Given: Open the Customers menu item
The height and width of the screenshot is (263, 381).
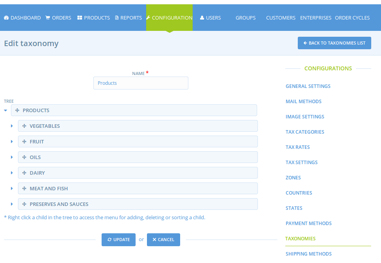Looking at the screenshot, I should tap(281, 18).
